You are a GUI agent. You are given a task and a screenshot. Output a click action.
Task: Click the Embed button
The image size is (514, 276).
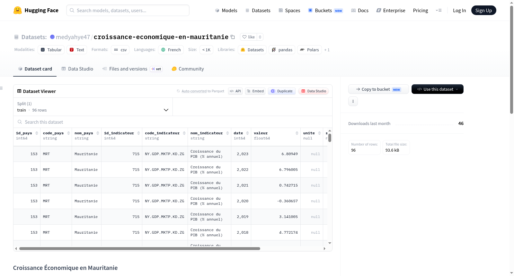tap(255, 91)
